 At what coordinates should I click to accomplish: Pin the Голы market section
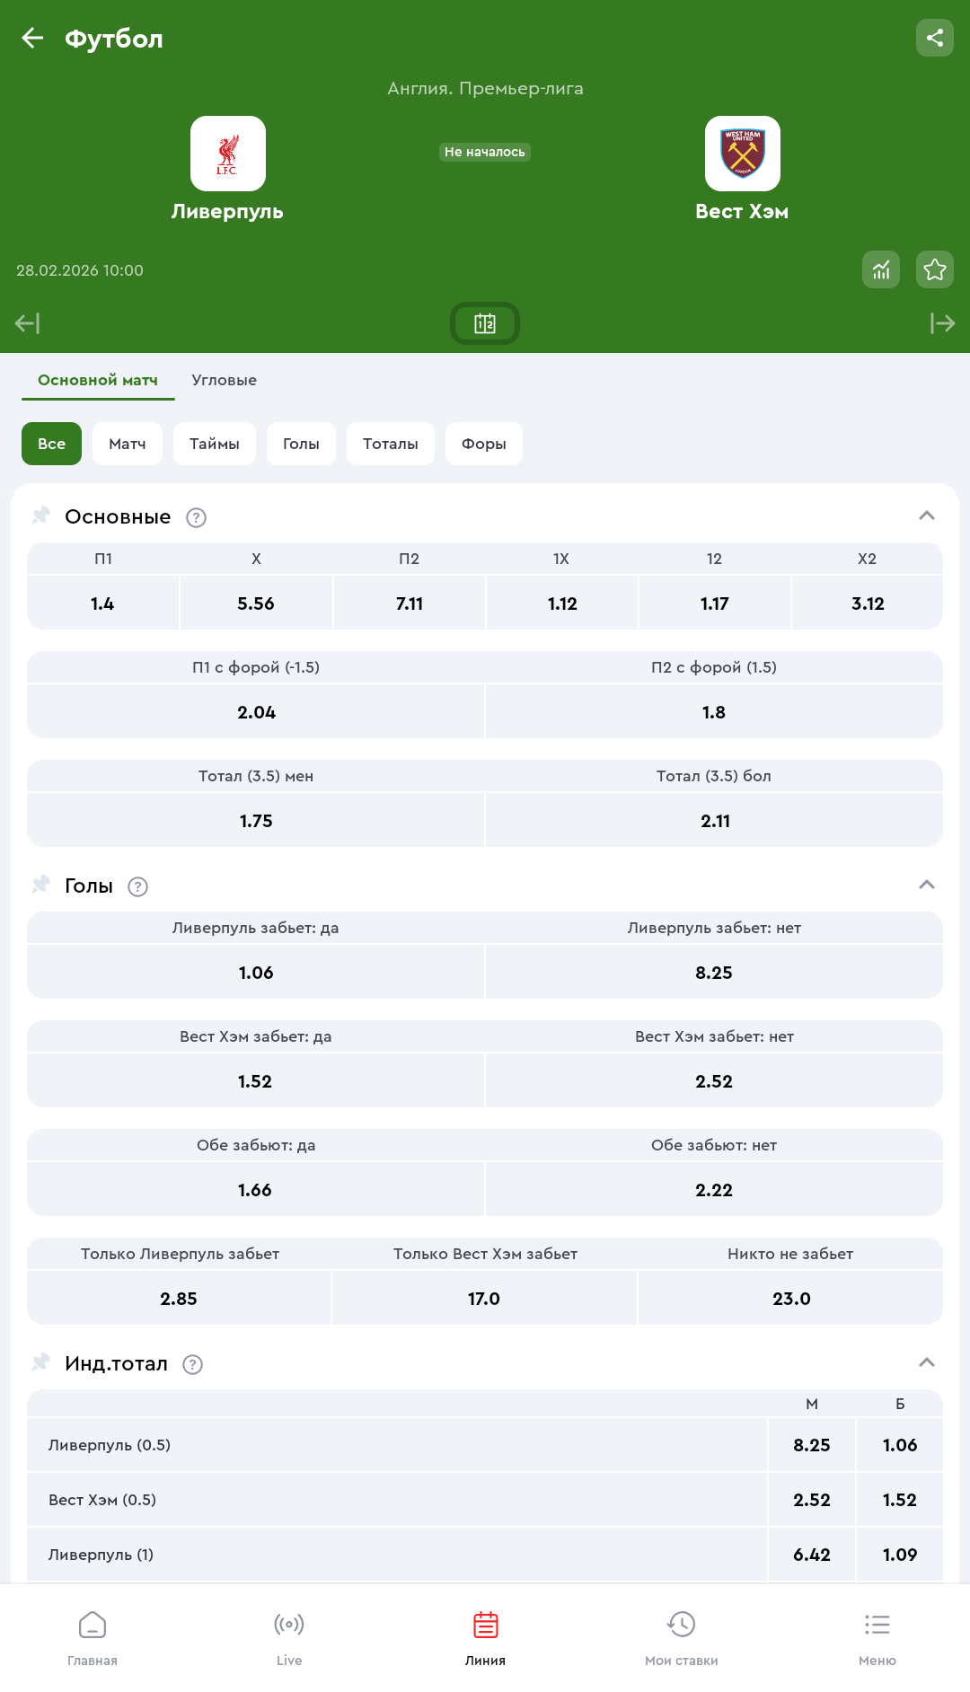(40, 886)
